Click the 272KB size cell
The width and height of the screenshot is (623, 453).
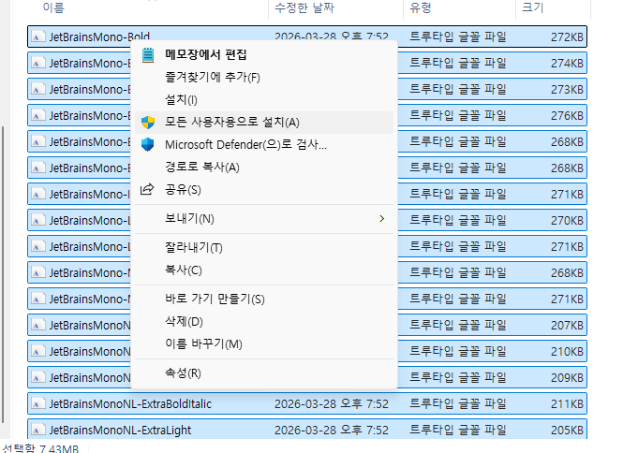pos(567,37)
